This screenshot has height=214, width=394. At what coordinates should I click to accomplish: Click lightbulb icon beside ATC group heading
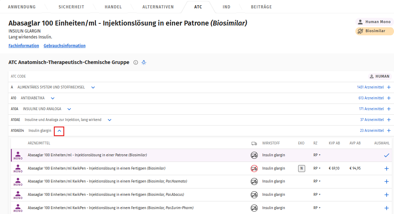click(144, 62)
